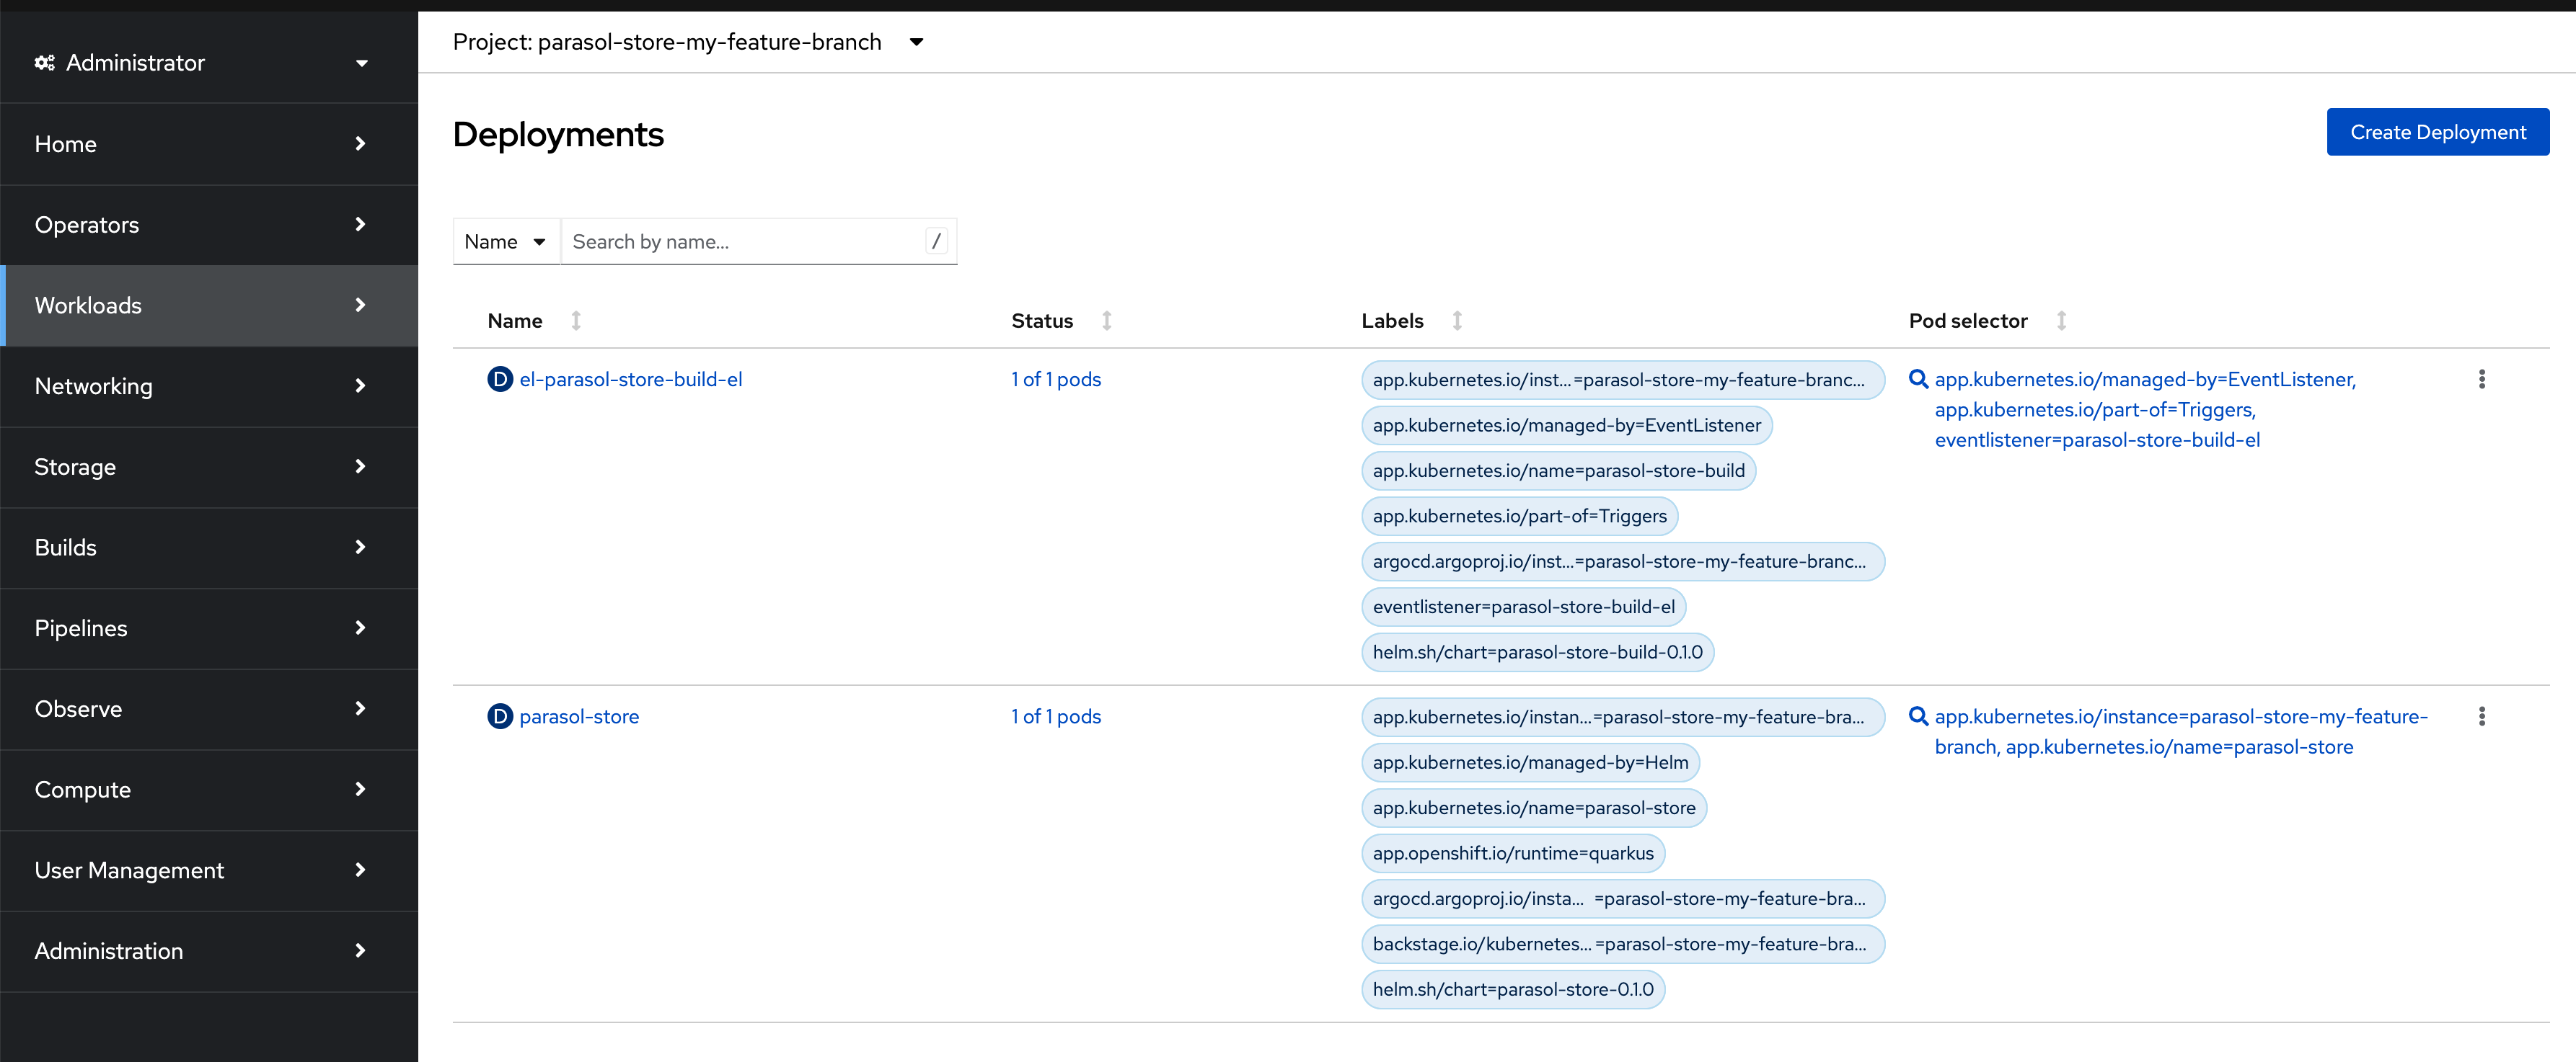The height and width of the screenshot is (1062, 2576).
Task: Click label eventlistener=parasol-store-build-el
Action: click(1523, 607)
